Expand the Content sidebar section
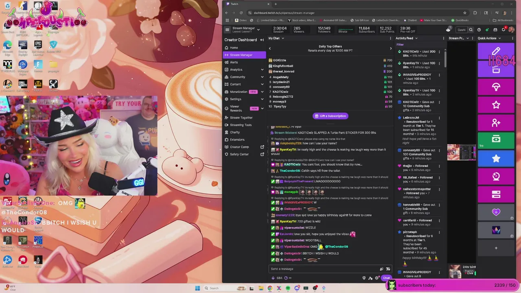 point(262,84)
